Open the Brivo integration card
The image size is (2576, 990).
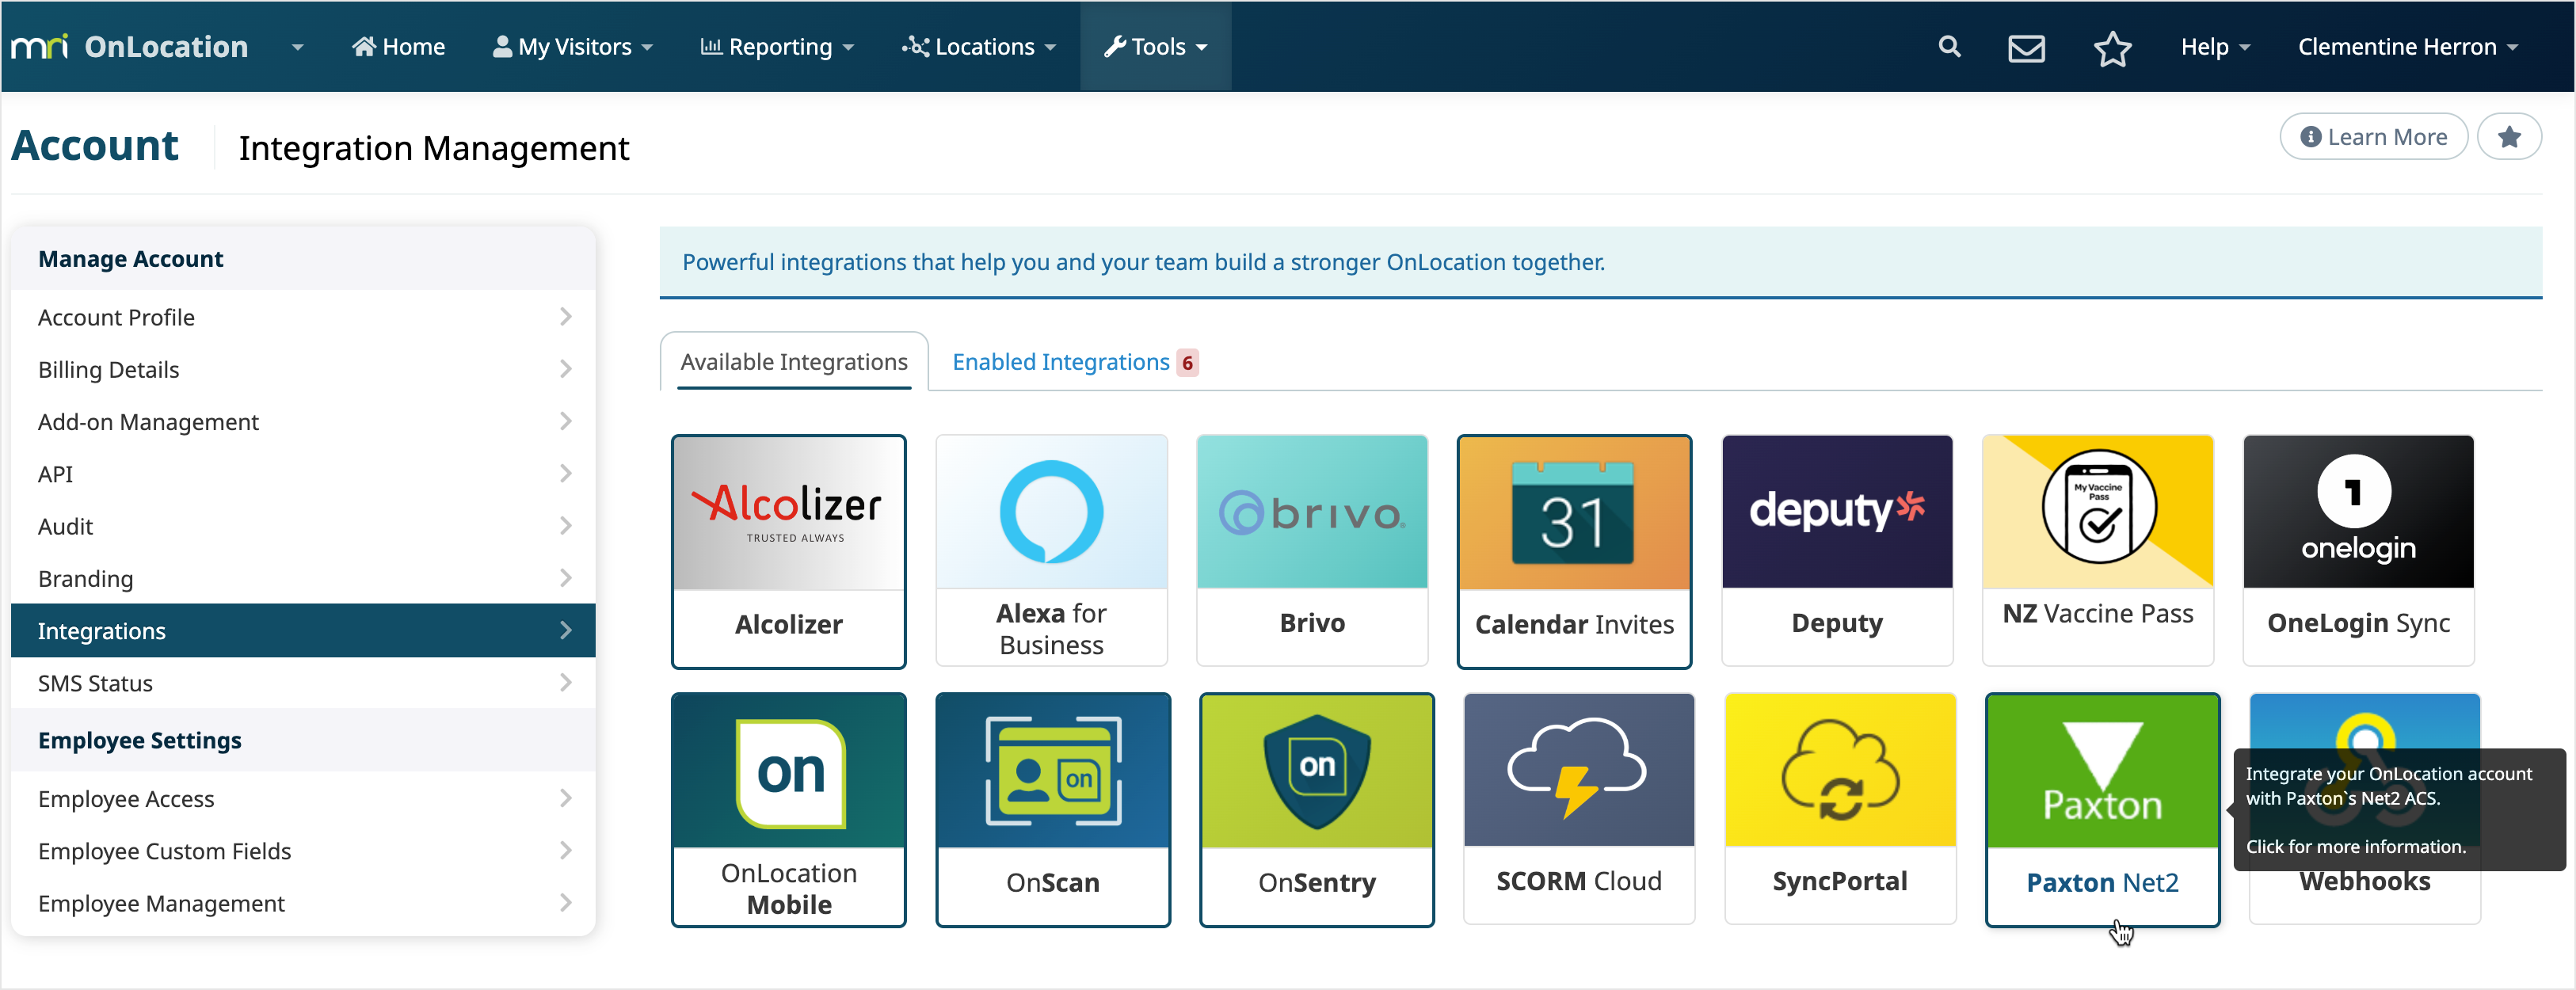(1312, 551)
